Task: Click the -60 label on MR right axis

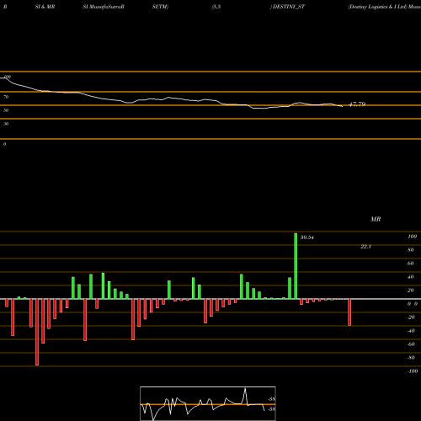Action: coord(411,344)
